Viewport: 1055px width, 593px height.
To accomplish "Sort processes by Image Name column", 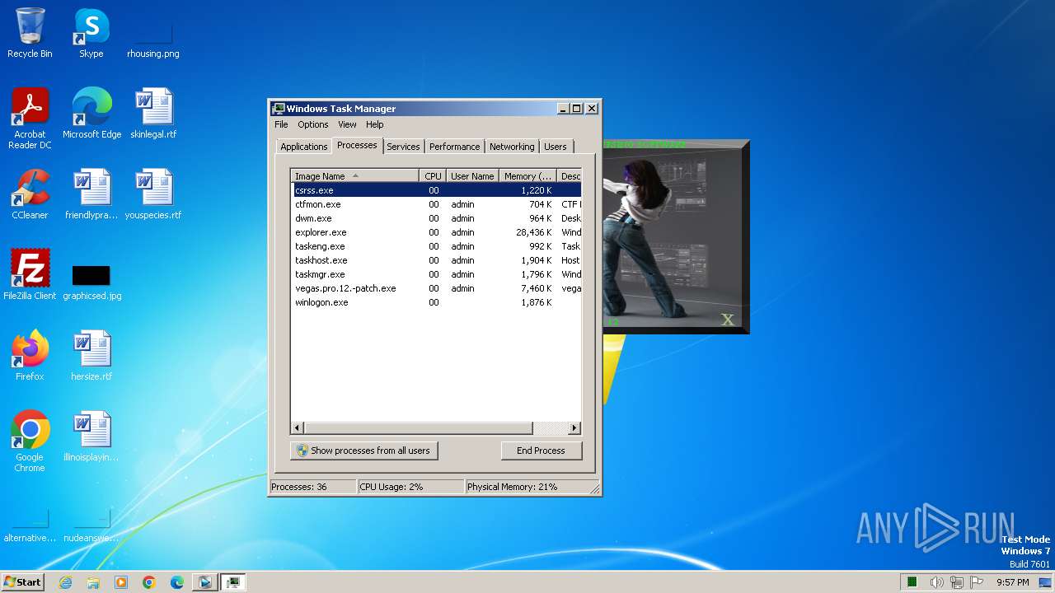I will click(354, 175).
